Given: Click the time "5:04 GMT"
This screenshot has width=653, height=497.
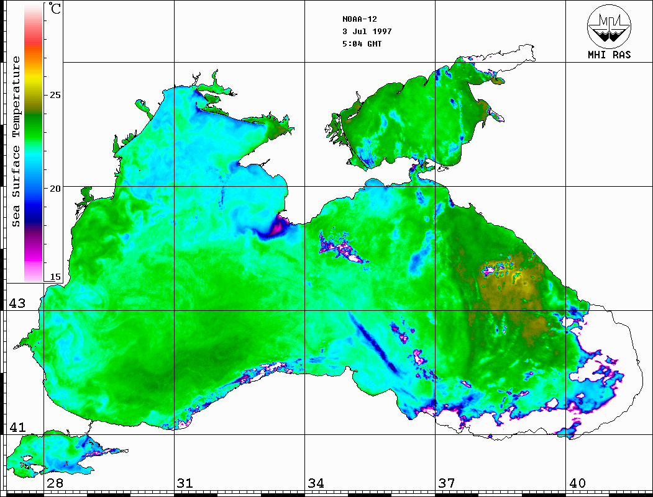Looking at the screenshot, I should [x=362, y=43].
